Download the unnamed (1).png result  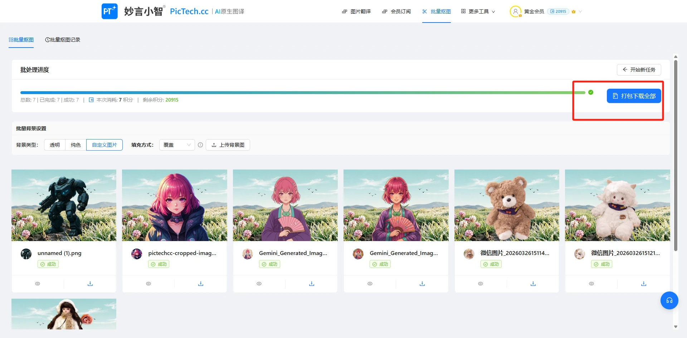click(90, 284)
